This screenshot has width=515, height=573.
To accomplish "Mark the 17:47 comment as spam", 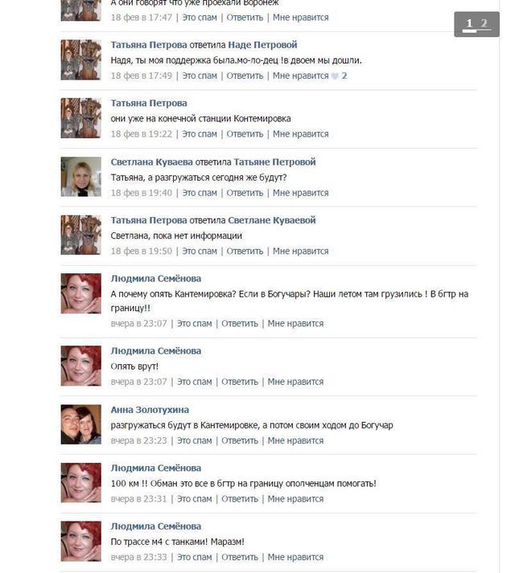I will pos(200,18).
